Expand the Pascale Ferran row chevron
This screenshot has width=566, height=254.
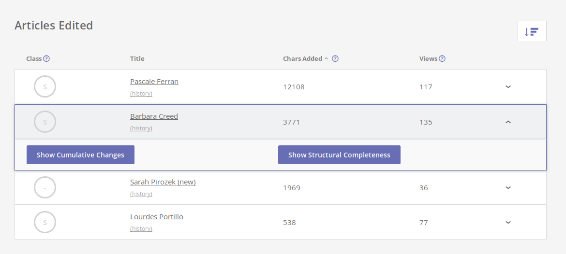tap(508, 87)
